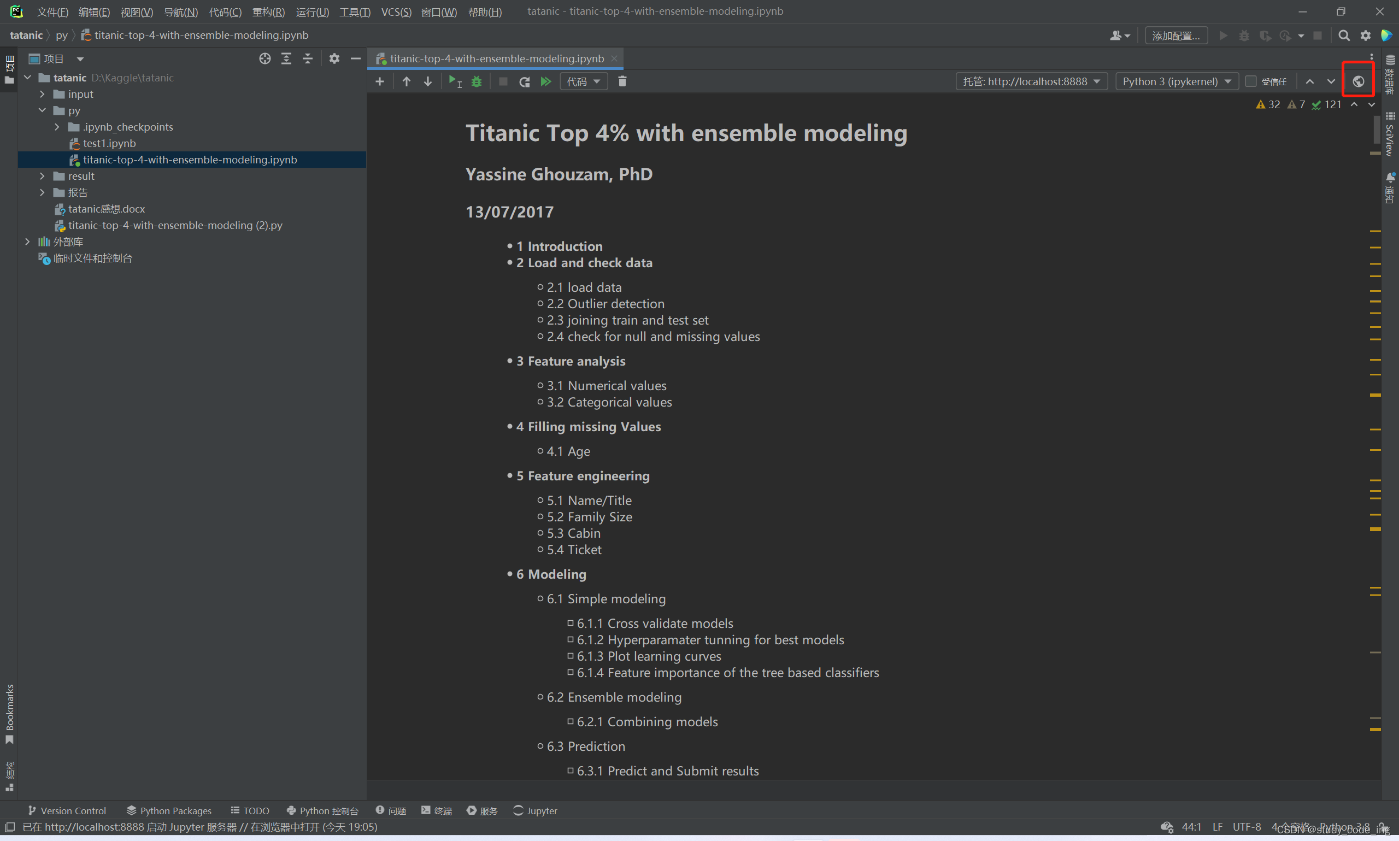Delete the cell with the trash icon

coord(622,81)
